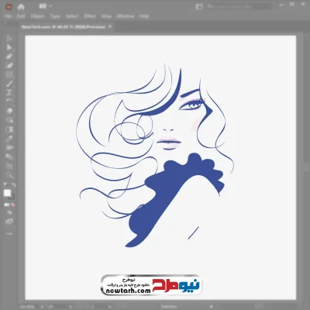This screenshot has height=310, width=310.
Task: Select the Rectangle tool
Action: point(9,74)
